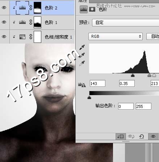Viewport: 159px width, 162px height.
Task: Edit the output levels field 0
Action: (126, 106)
